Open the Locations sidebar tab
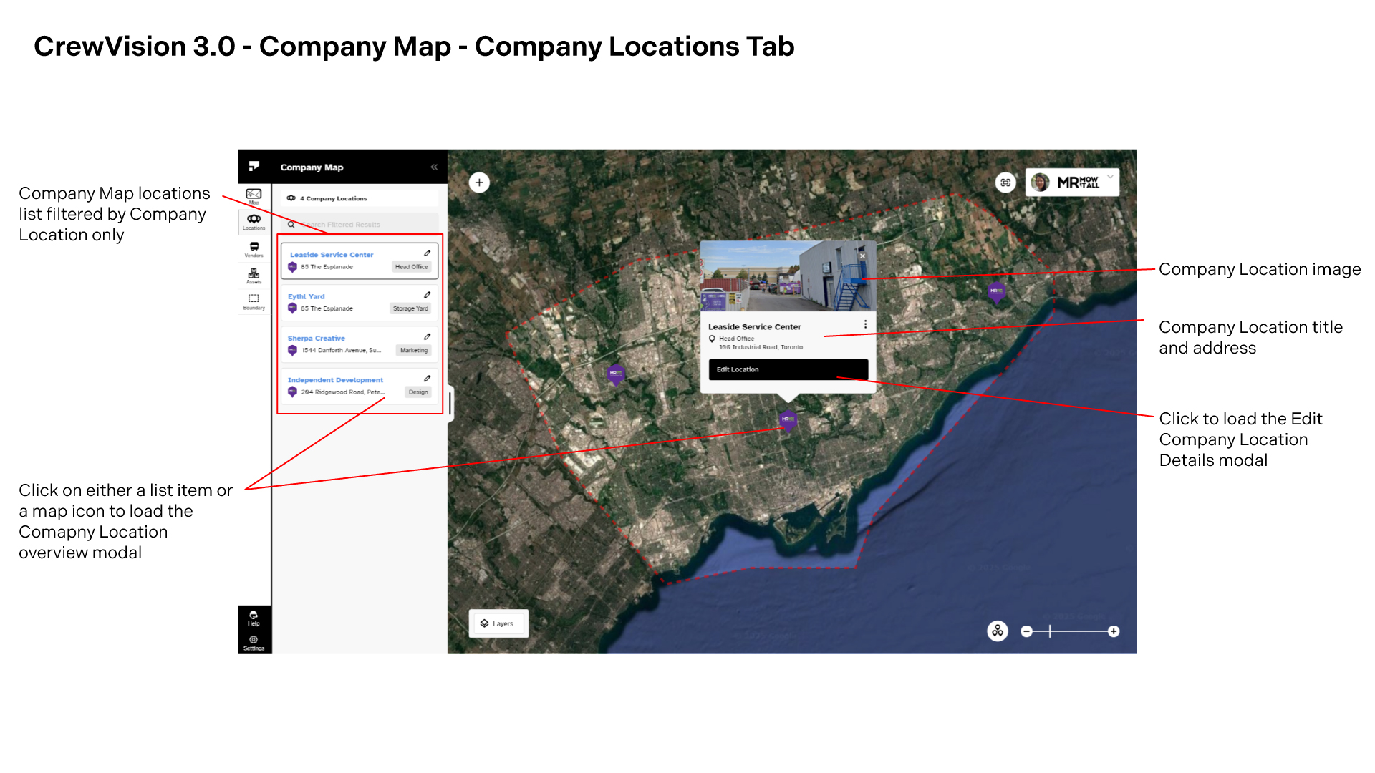Viewport: 1375px width, 773px height. tap(254, 222)
